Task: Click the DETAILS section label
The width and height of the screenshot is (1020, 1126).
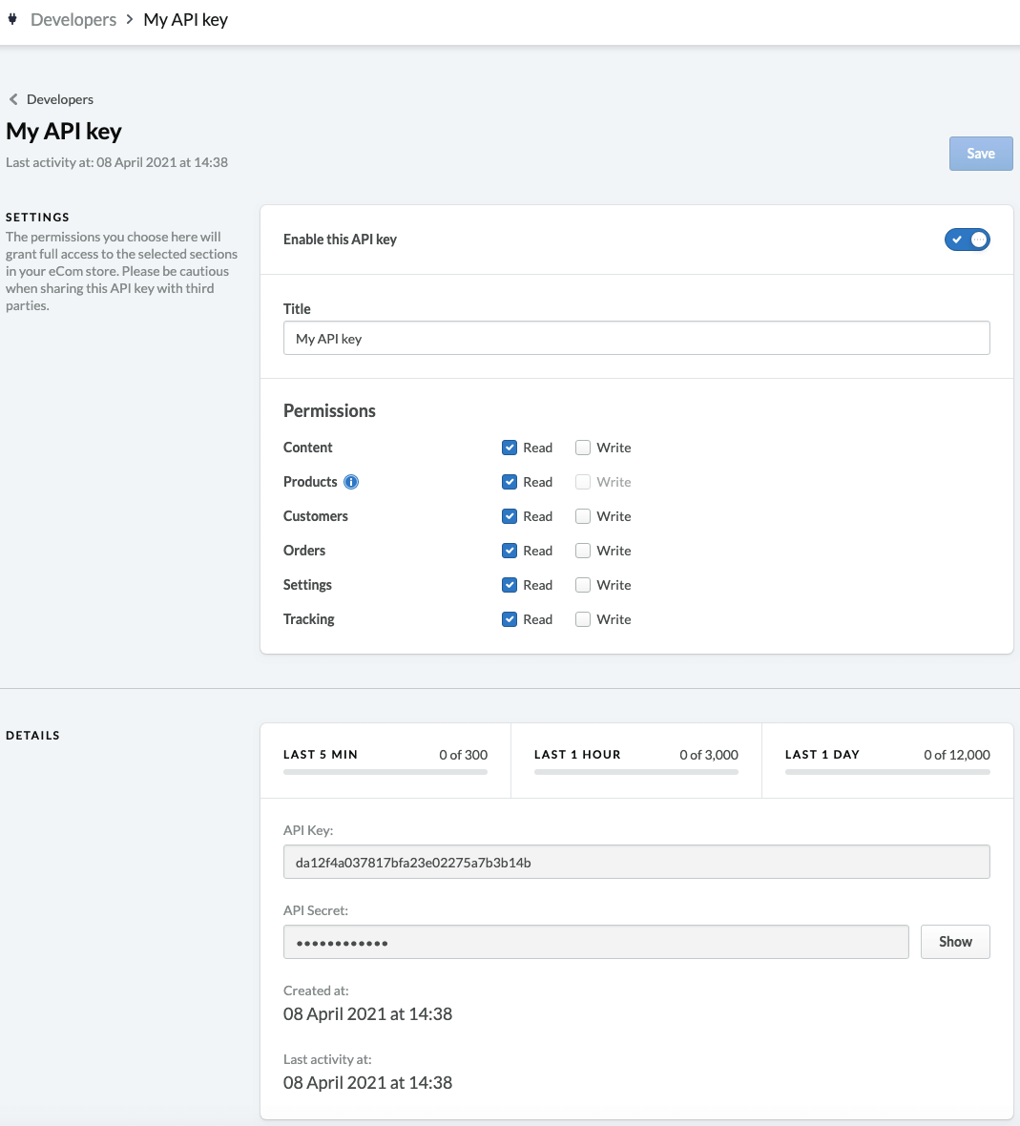Action: [32, 736]
